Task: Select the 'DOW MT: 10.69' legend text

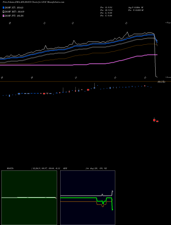Action: pos(15,12)
